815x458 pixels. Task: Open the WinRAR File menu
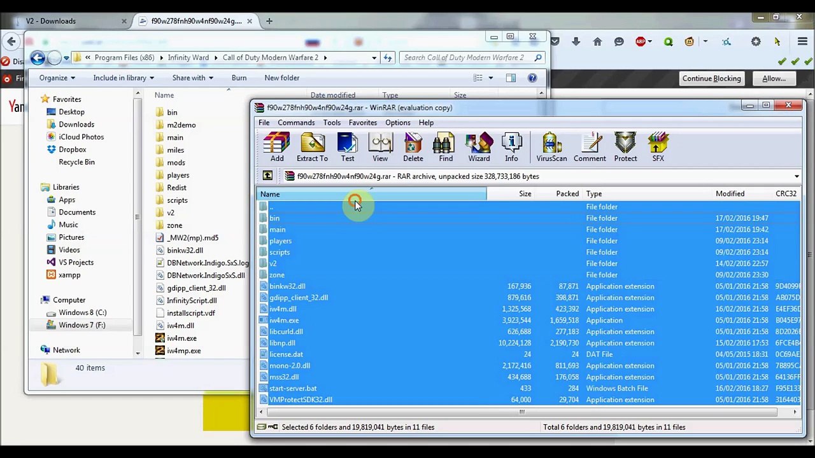click(264, 123)
